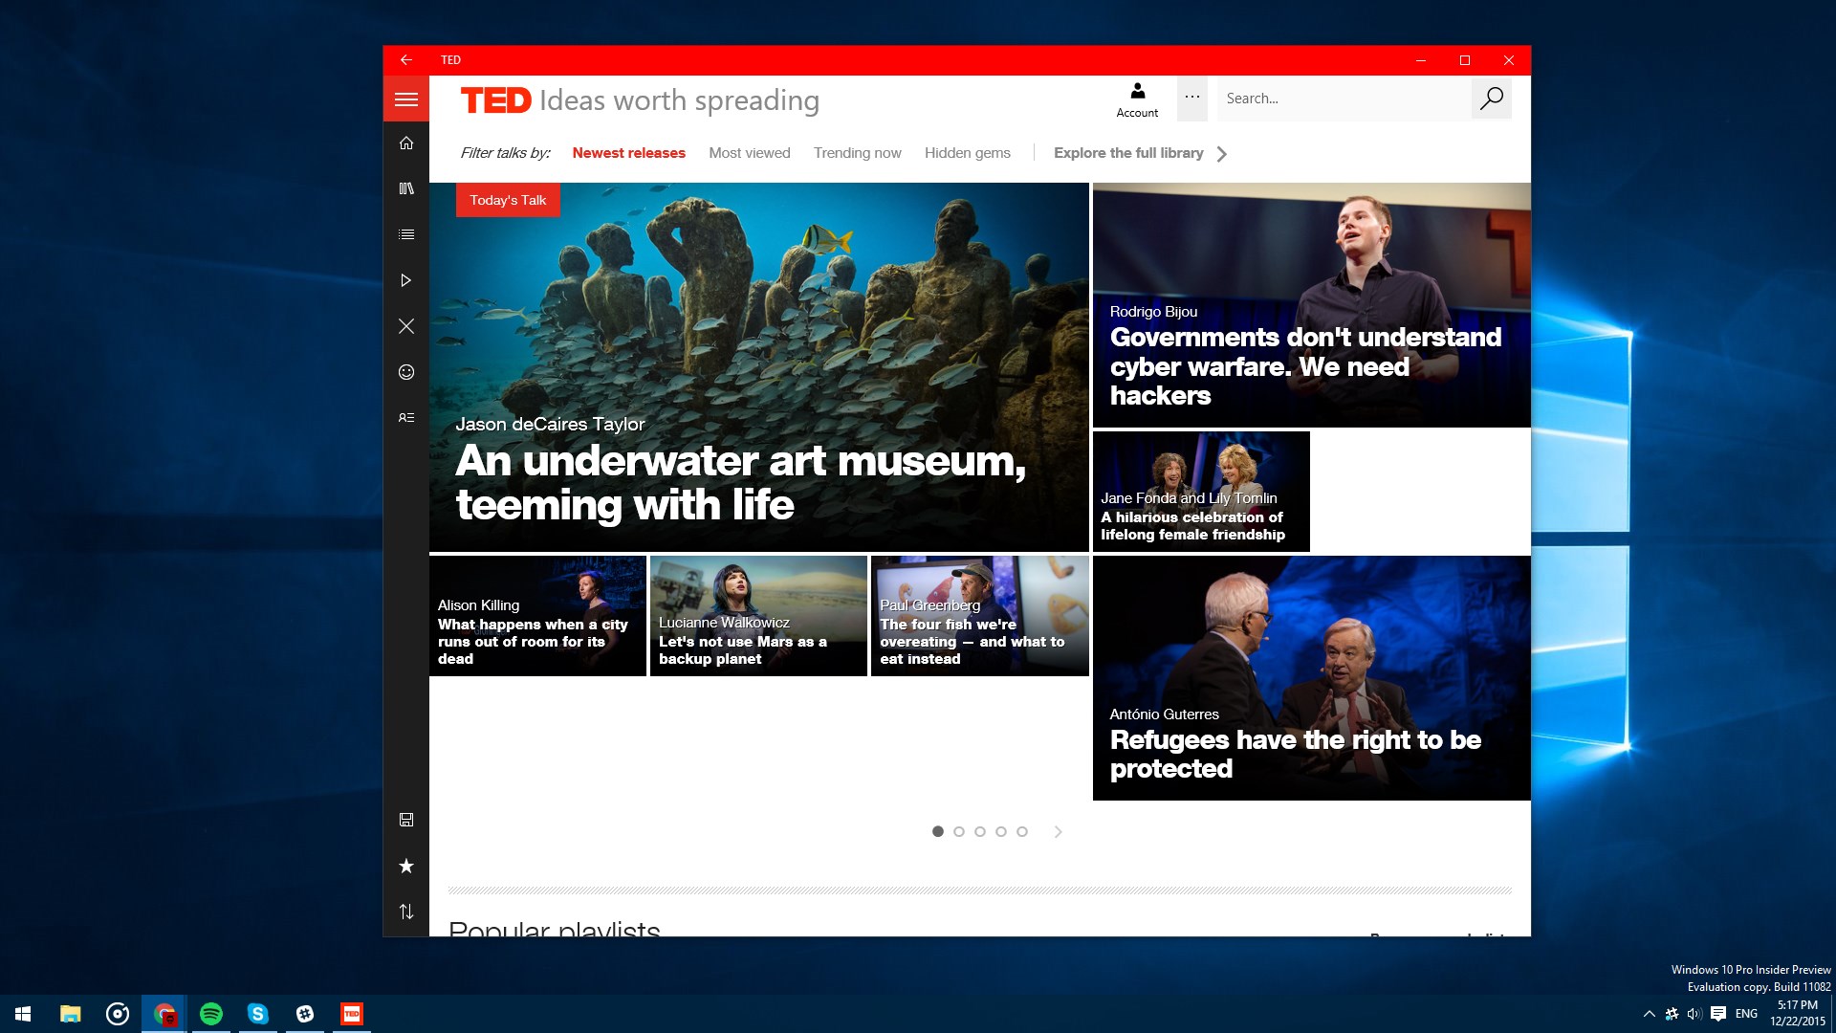Open Chrome from the taskbar
1836x1033 pixels.
coord(164,1014)
